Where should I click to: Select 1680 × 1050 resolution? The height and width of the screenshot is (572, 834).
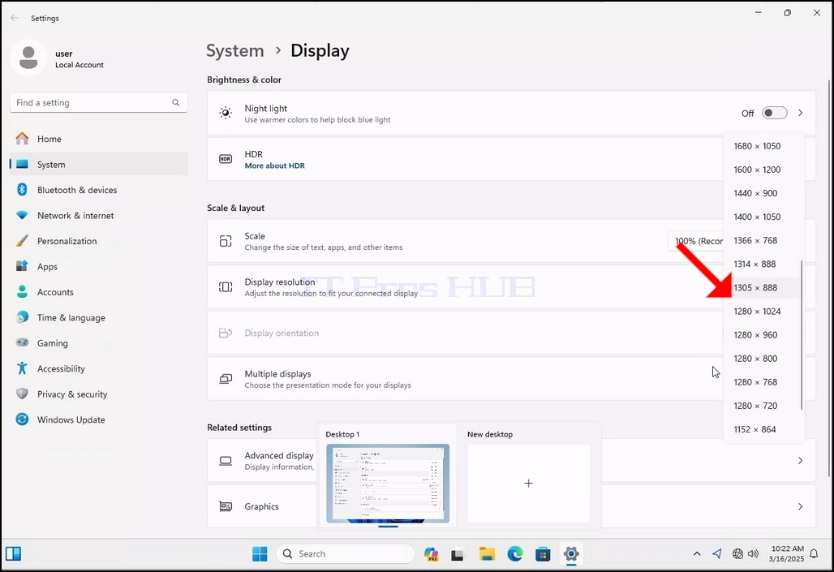(x=763, y=146)
